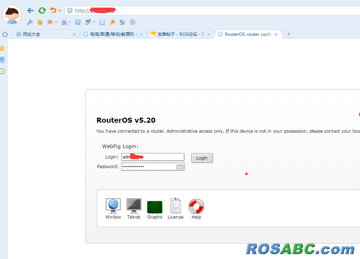Open a new tab with plus button

click(x=289, y=34)
